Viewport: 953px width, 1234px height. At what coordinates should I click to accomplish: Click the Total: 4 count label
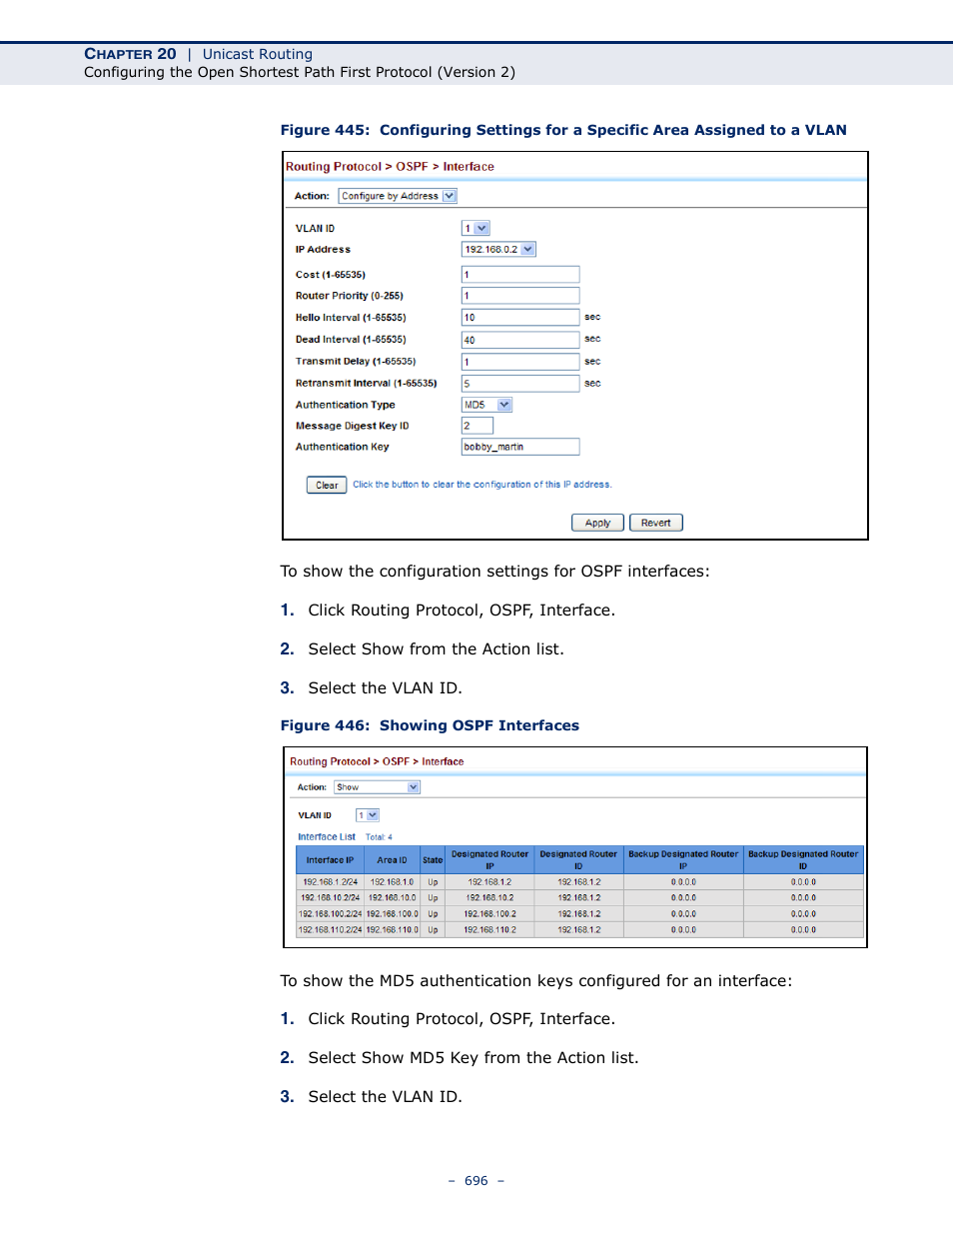point(379,837)
